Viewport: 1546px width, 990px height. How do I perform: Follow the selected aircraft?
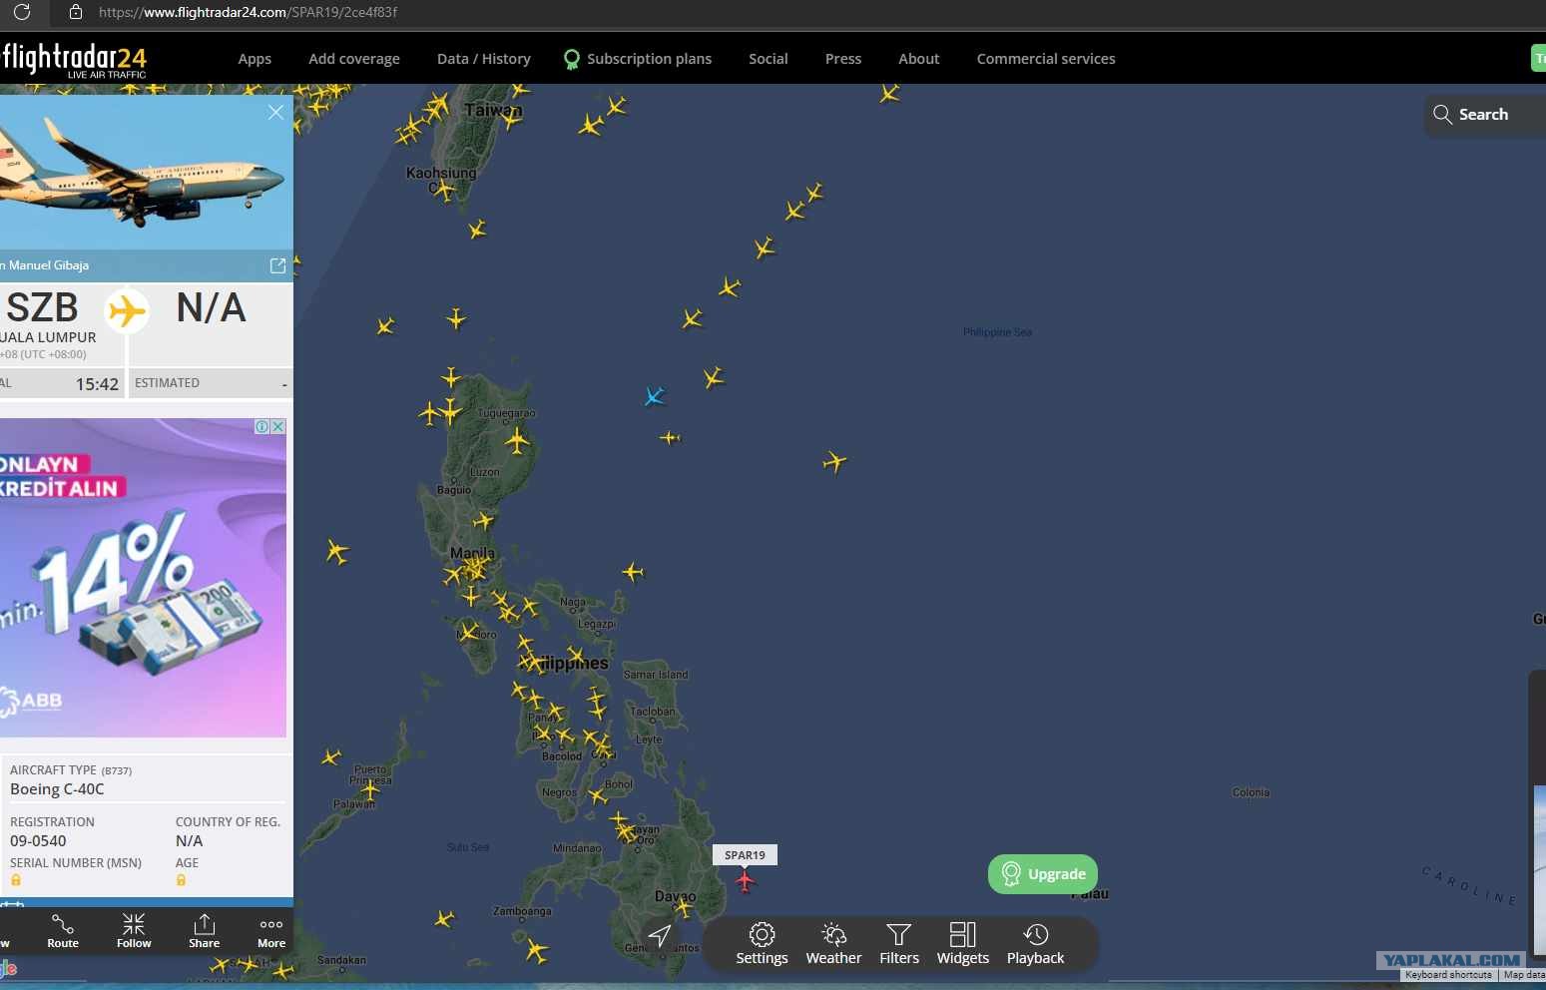(134, 931)
